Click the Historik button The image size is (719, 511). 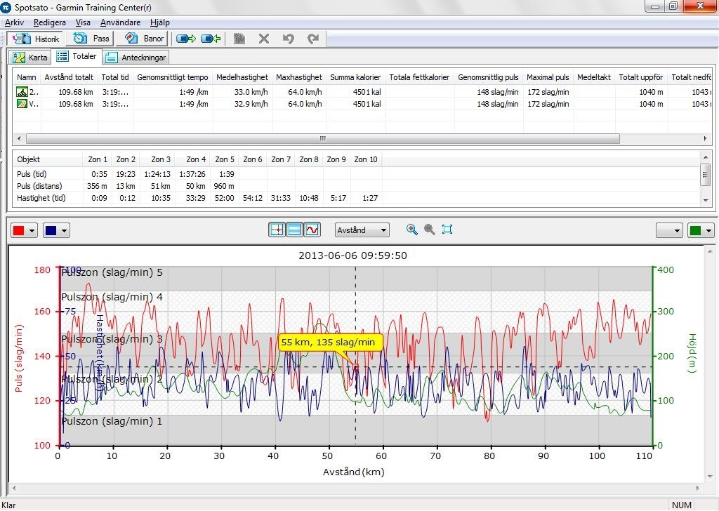click(x=37, y=39)
